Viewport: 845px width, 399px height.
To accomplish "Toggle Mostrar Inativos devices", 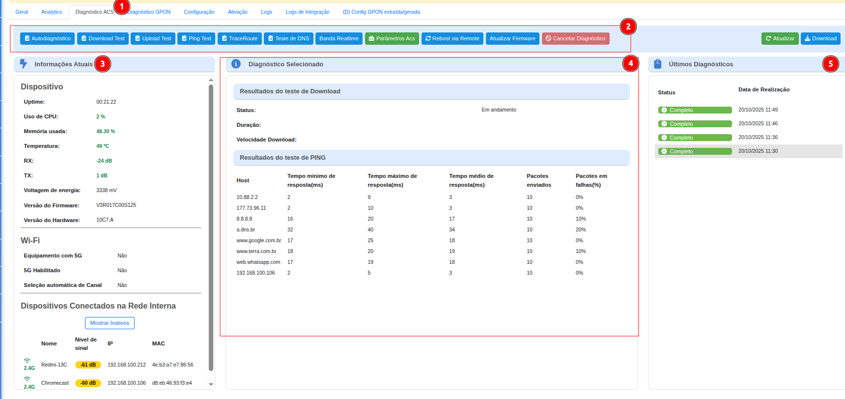I will click(x=110, y=323).
